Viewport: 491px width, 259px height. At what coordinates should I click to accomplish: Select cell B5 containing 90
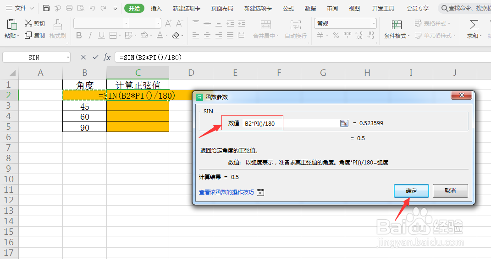click(x=84, y=127)
